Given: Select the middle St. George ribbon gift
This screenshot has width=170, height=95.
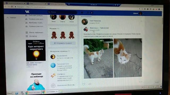Looking at the screenshot, I should pos(63,35).
